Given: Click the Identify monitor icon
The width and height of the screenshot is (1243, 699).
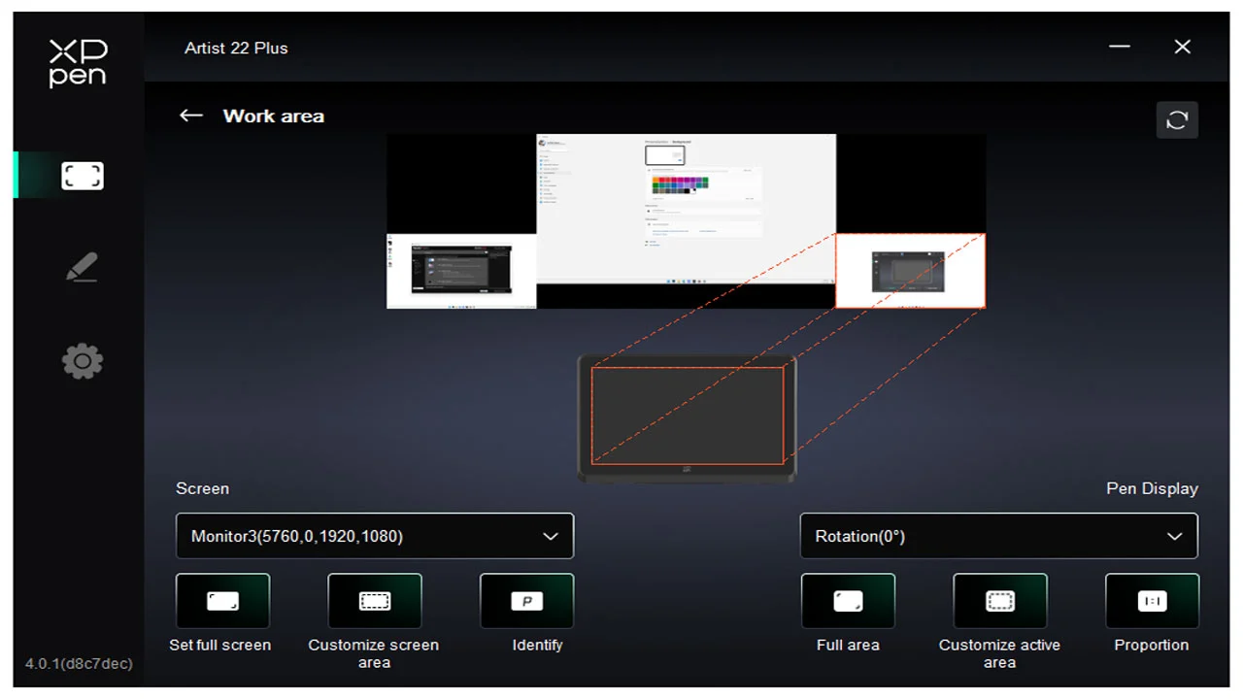Looking at the screenshot, I should (526, 601).
